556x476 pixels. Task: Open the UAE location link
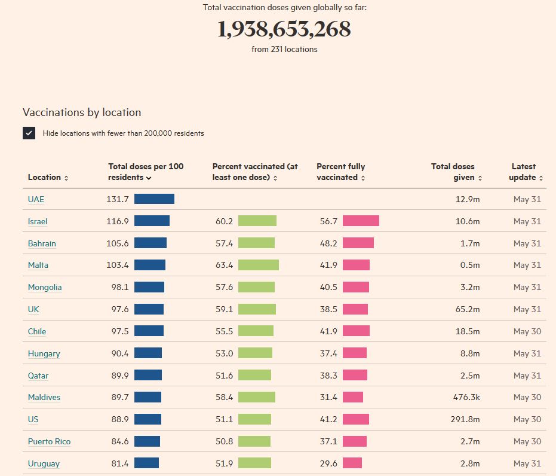point(36,199)
